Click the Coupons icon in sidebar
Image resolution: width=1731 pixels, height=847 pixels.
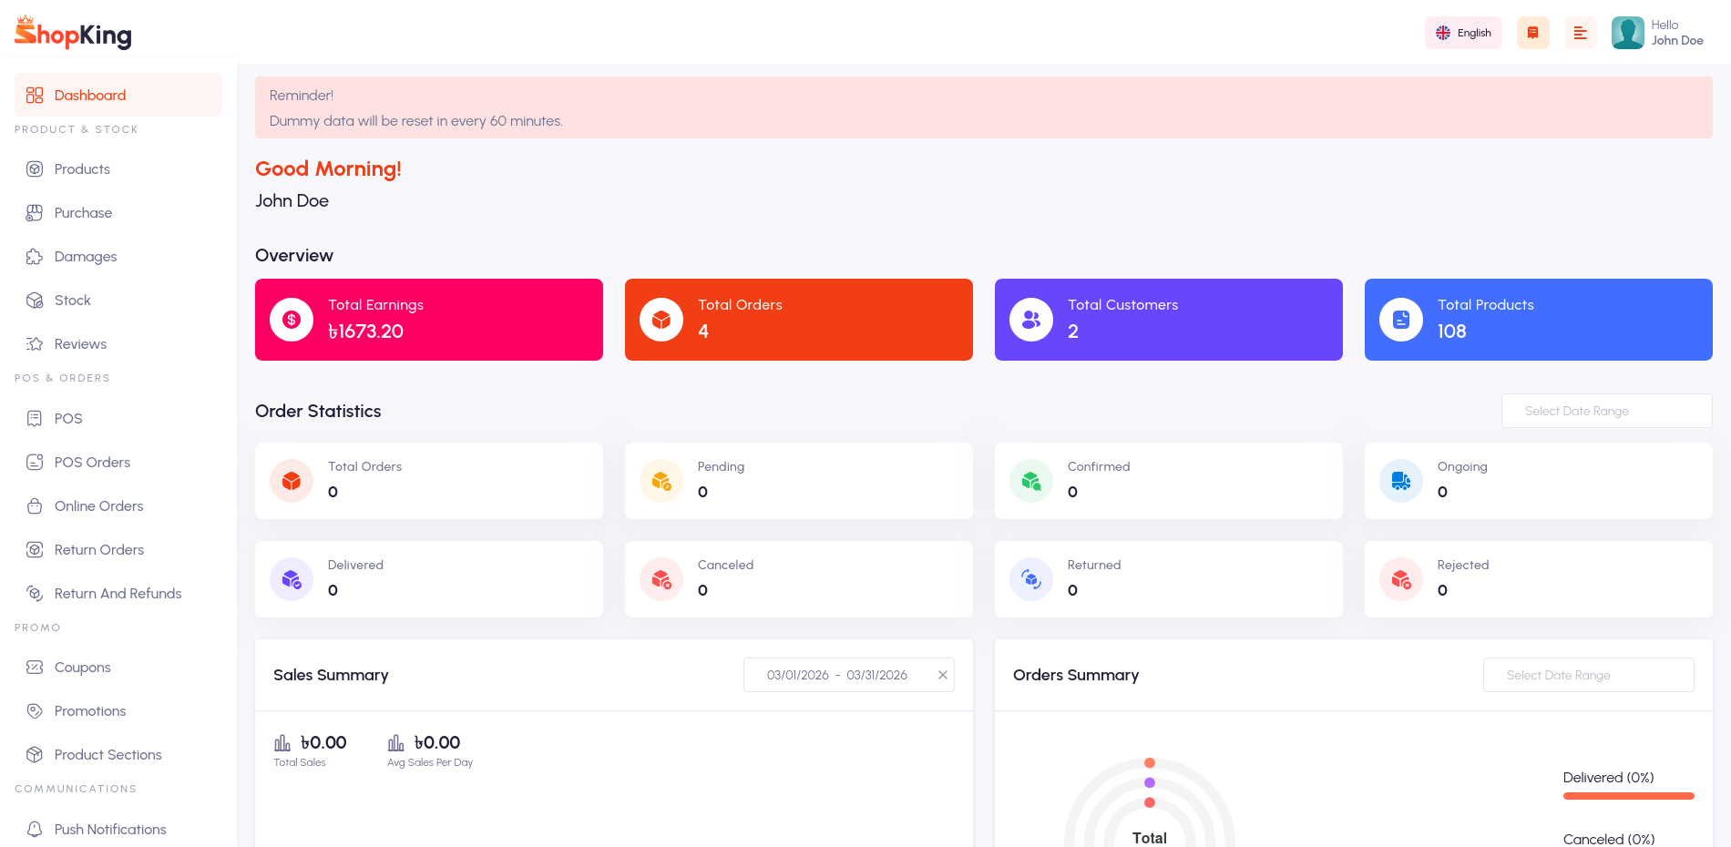[x=35, y=668]
